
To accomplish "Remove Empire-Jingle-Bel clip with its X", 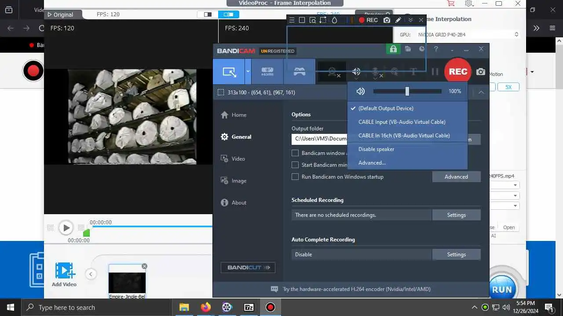I will 144,266.
